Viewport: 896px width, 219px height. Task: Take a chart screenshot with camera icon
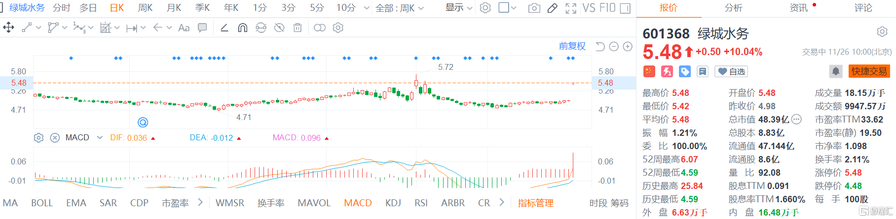(x=534, y=8)
